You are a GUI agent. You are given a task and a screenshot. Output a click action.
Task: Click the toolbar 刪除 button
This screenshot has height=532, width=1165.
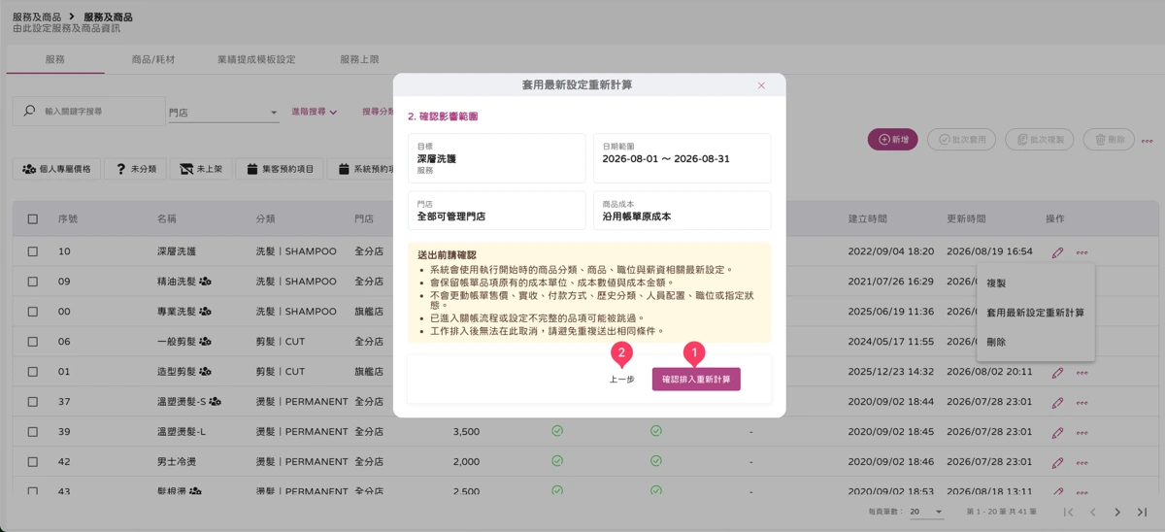tap(1109, 140)
